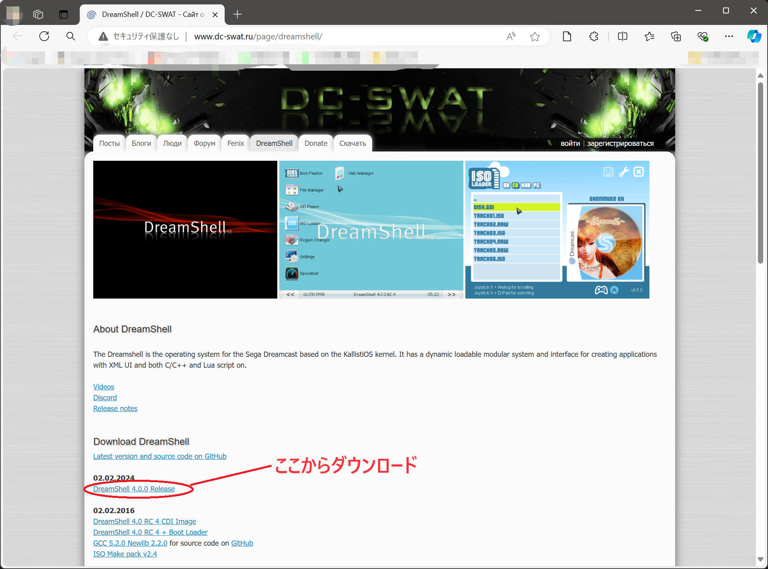Screen dimensions: 768x569
Task: Open Latest version and source code on GitHub
Action: point(160,456)
